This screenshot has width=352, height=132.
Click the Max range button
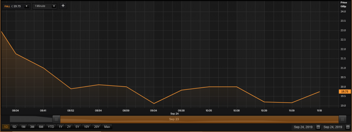(107, 127)
